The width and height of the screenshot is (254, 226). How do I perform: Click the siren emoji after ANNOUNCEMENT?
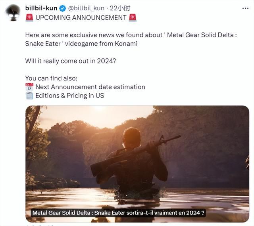tap(133, 17)
